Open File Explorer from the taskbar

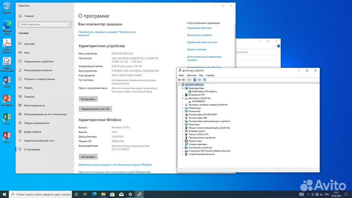(x=103, y=195)
